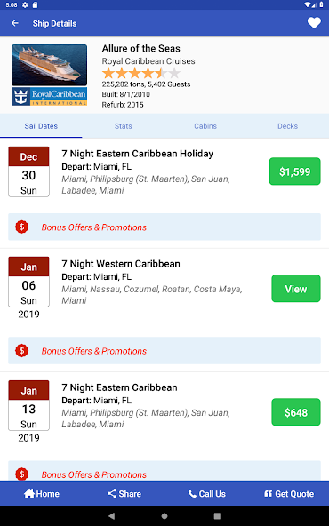Switch to the Stats tab

(x=124, y=126)
